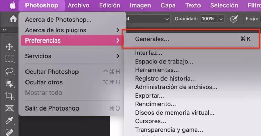The height and width of the screenshot is (136, 261).
Task: Open the Archivo menu
Action: 79,5
